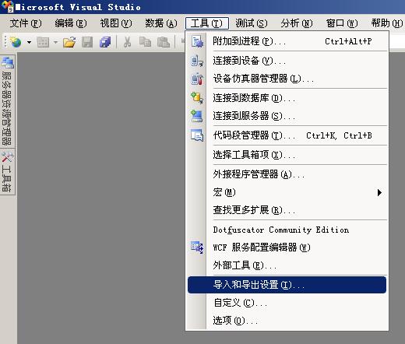This screenshot has width=405, height=344.
Task: Click the Copy toolbar icon
Action: click(145, 42)
